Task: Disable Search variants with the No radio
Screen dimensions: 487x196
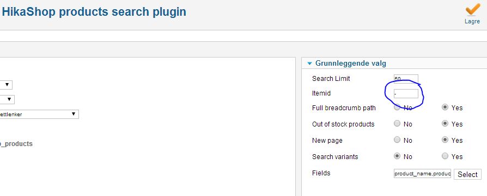Action: click(397, 156)
